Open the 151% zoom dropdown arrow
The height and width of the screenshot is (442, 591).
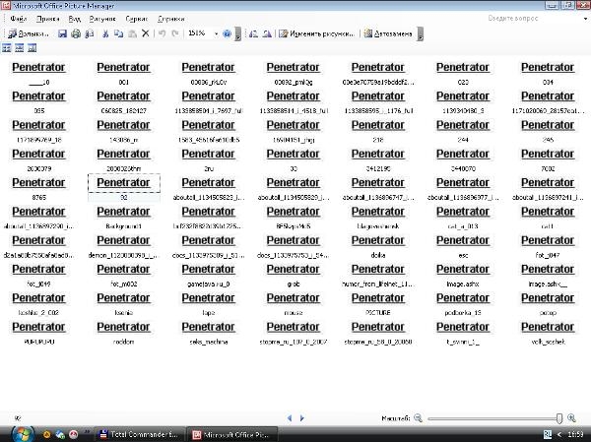pyautogui.click(x=216, y=33)
